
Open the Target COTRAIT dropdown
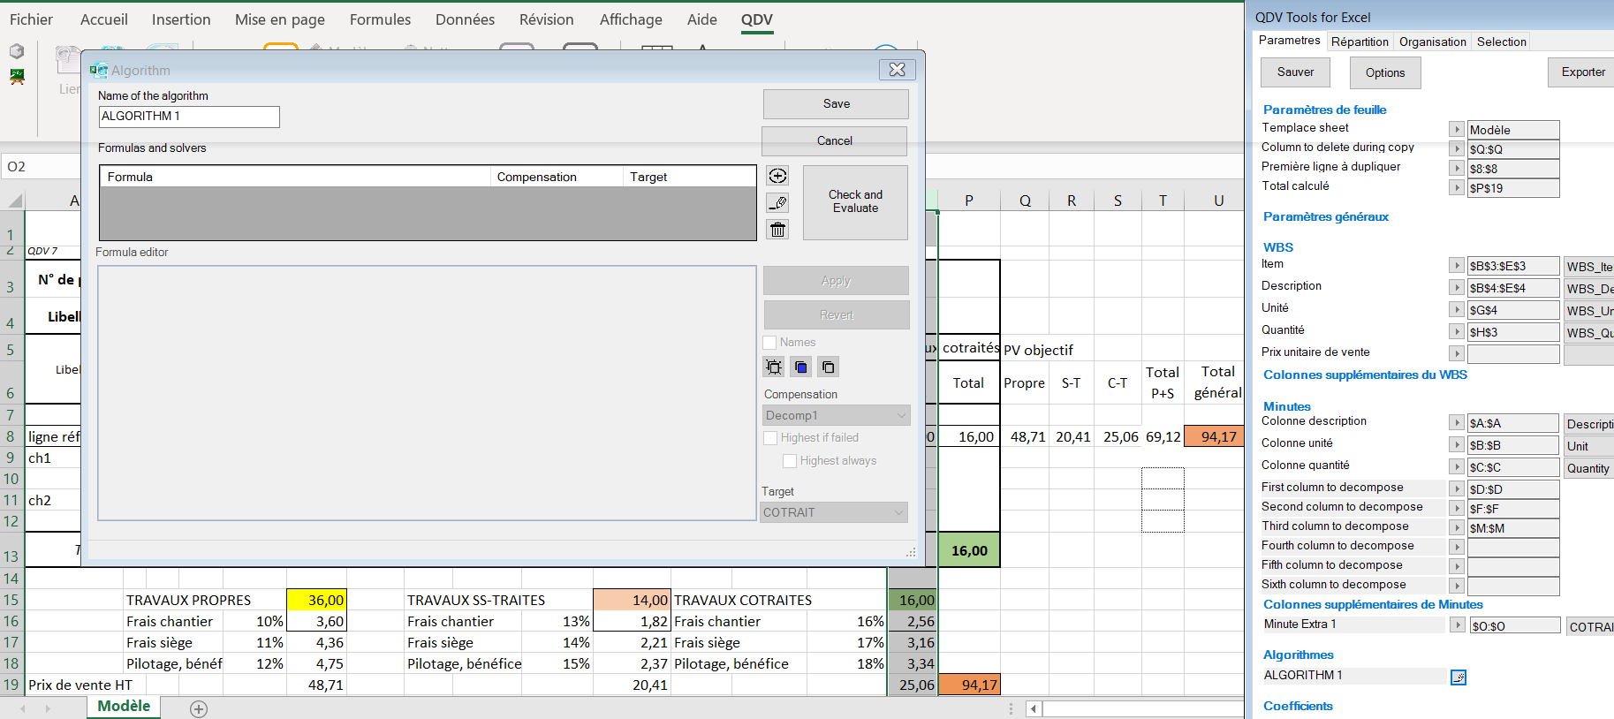click(x=834, y=512)
